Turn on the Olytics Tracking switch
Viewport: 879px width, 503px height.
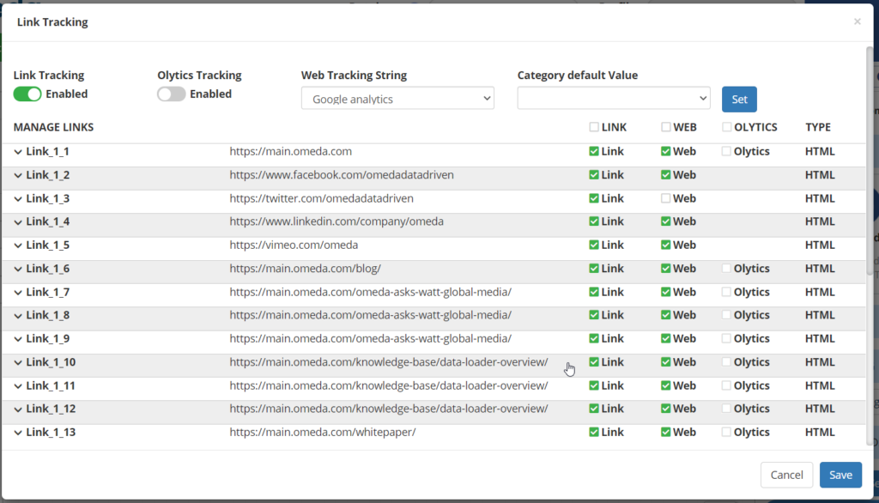point(172,94)
